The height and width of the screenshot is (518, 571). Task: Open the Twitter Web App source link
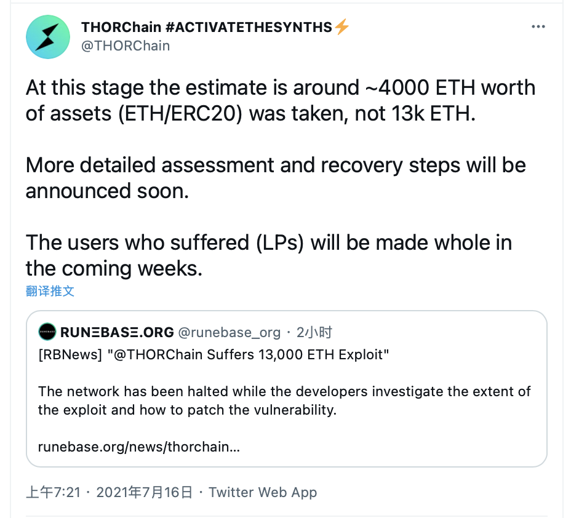click(x=263, y=492)
